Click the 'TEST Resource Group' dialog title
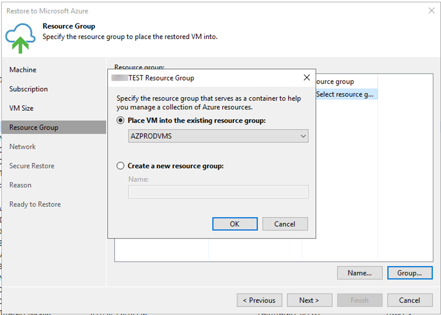 click(x=161, y=78)
